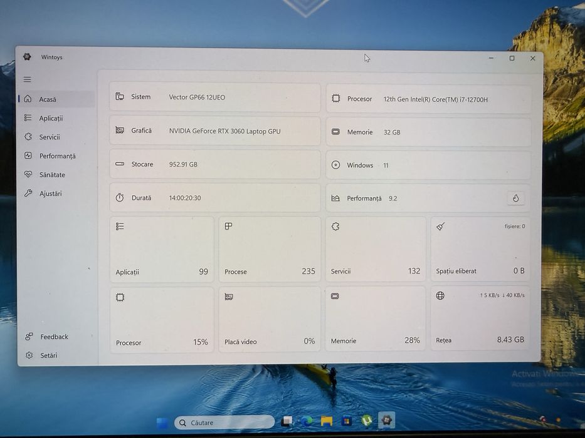This screenshot has width=585, height=438.
Task: Open the hamburger navigation menu
Action: click(x=27, y=79)
